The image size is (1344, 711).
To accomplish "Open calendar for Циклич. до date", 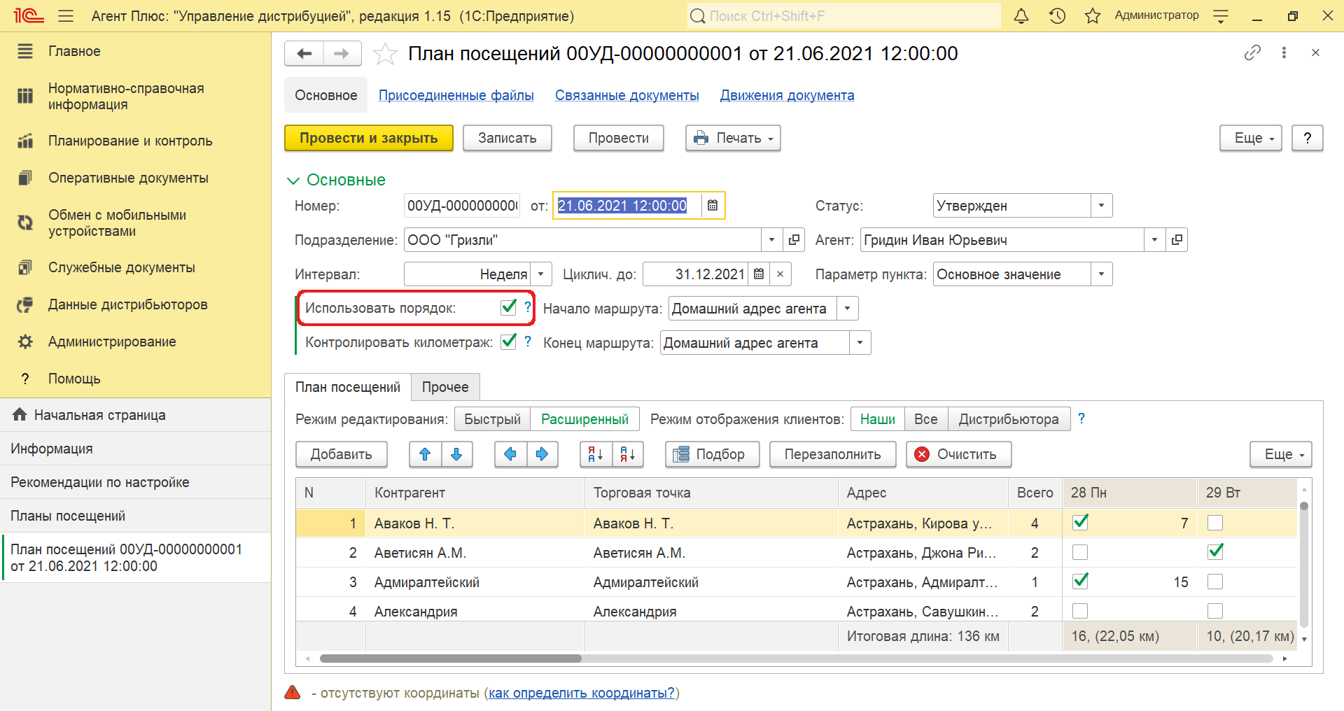I will (759, 274).
